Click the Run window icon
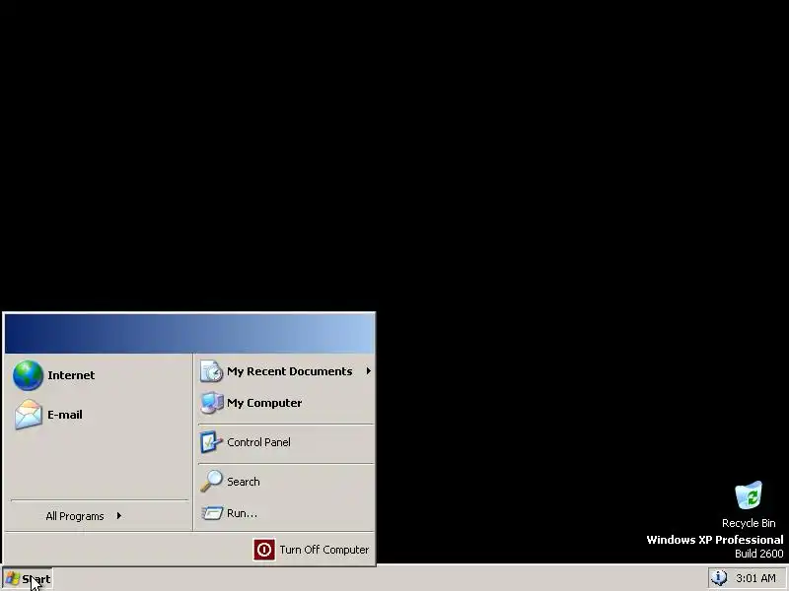 [212, 512]
